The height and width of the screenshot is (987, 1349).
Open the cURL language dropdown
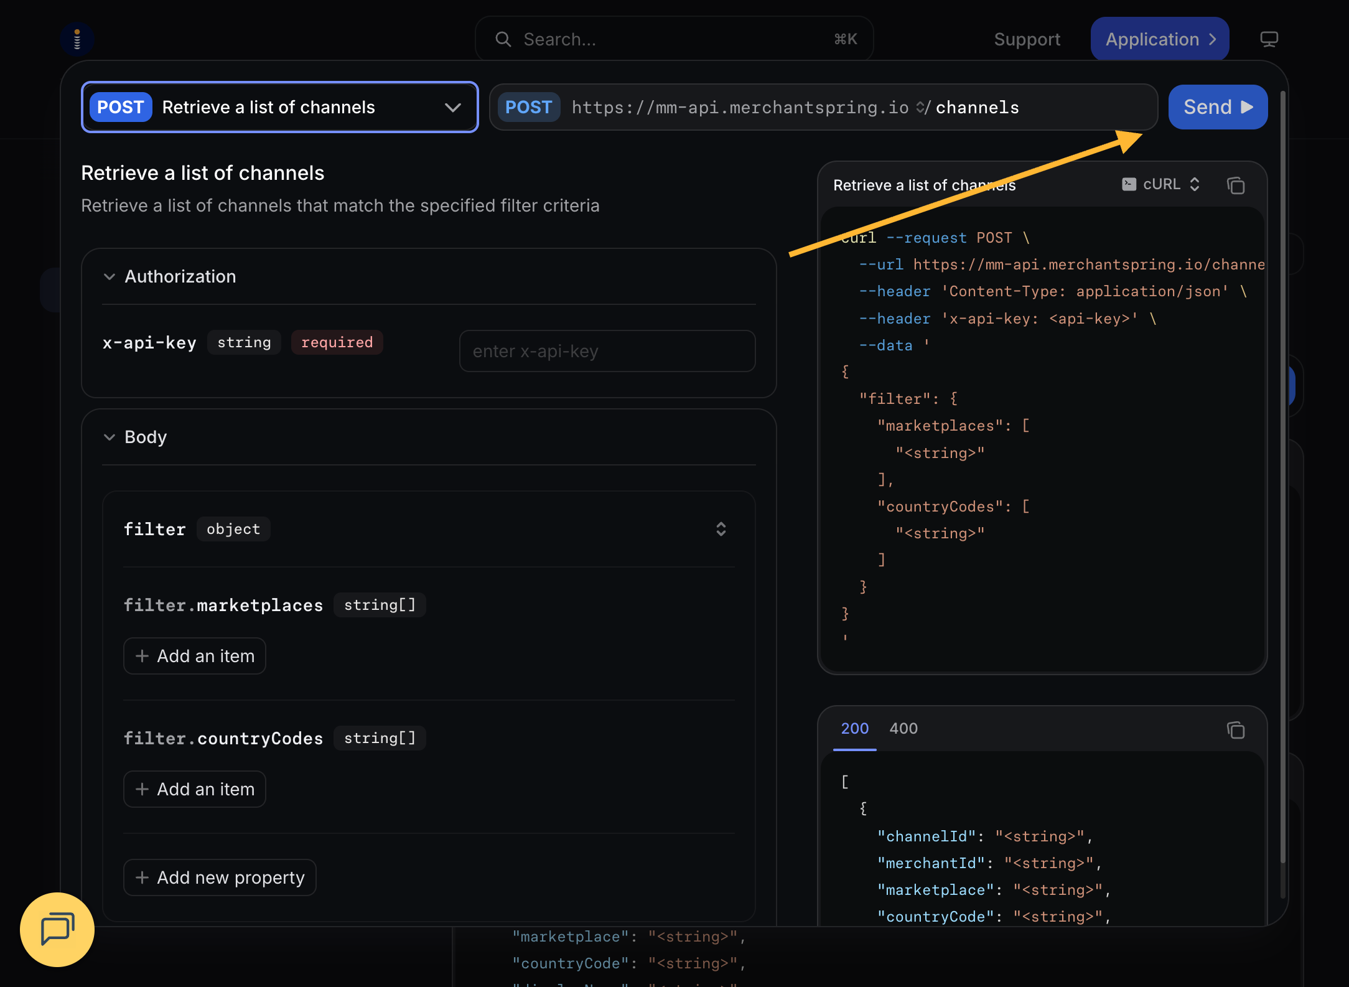(1161, 184)
